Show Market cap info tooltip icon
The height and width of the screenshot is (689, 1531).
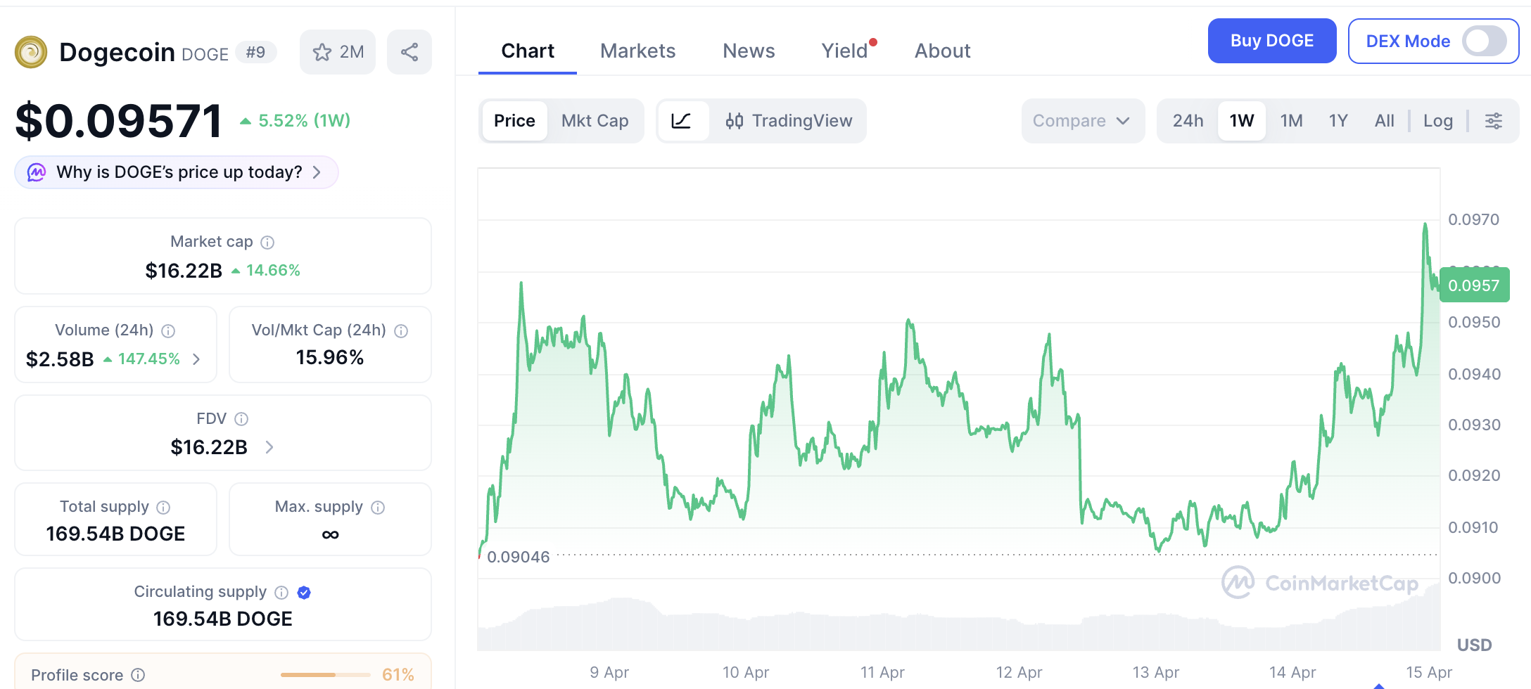click(267, 243)
